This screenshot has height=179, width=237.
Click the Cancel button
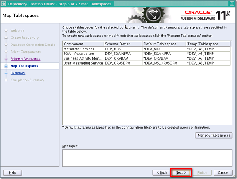tap(223, 173)
